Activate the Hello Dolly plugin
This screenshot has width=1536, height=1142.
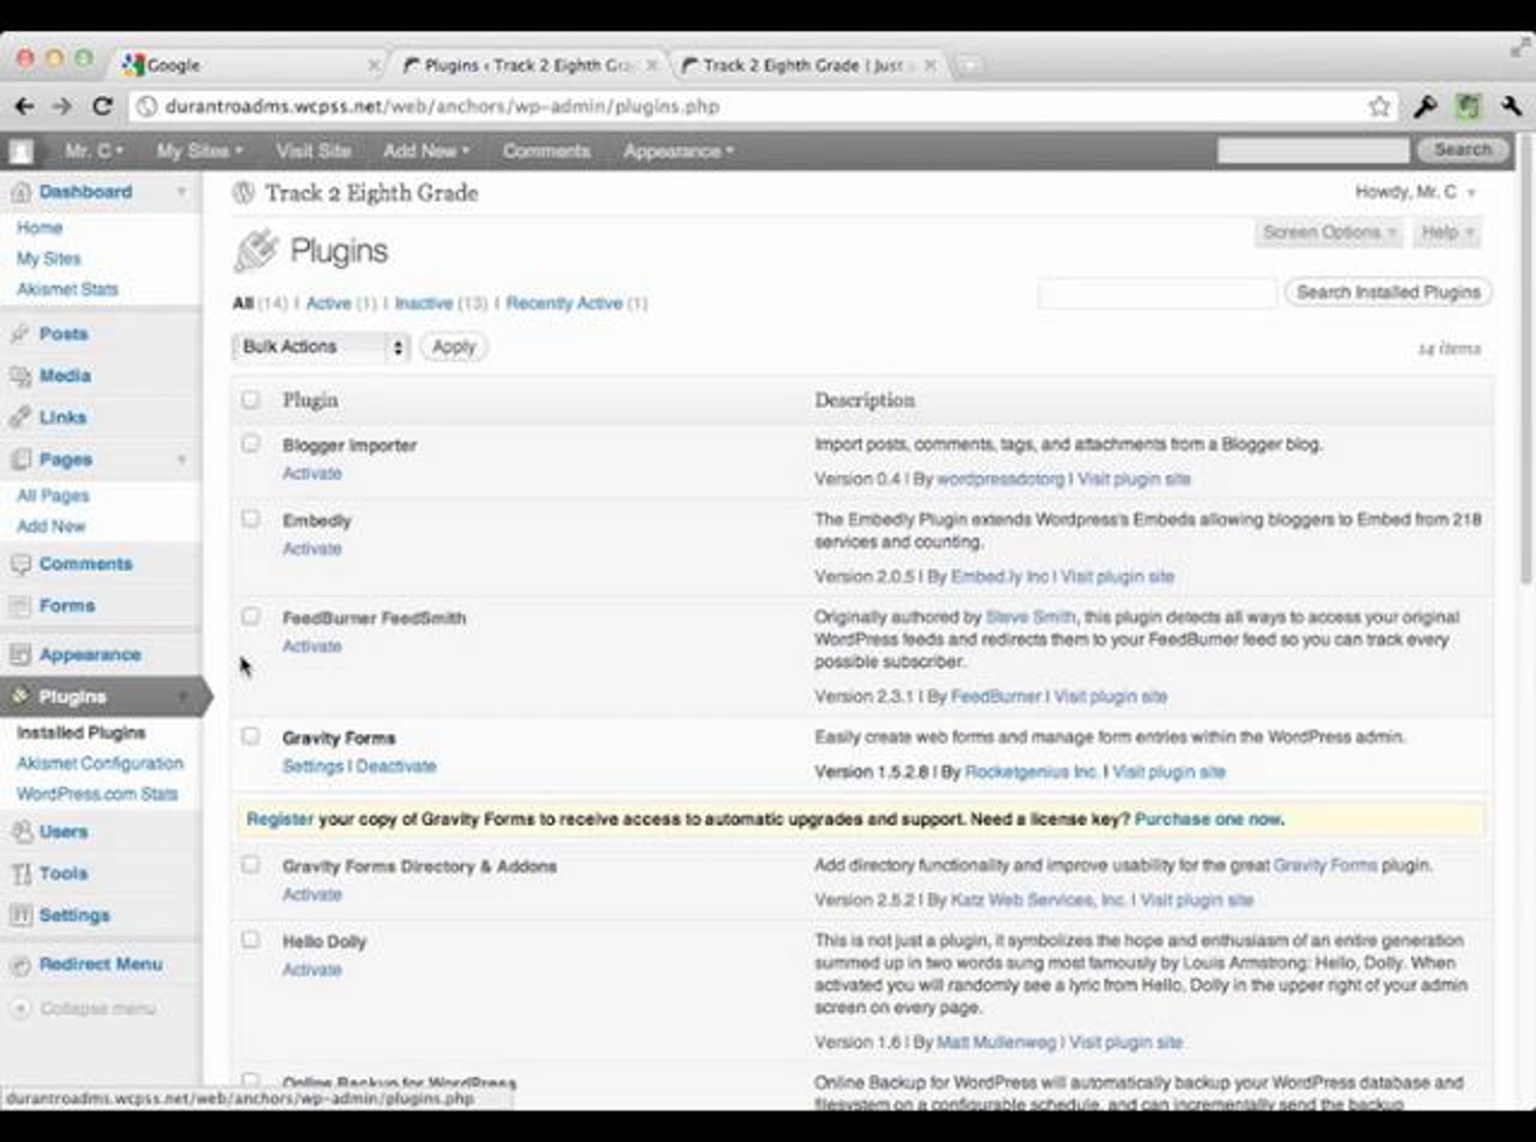tap(312, 970)
